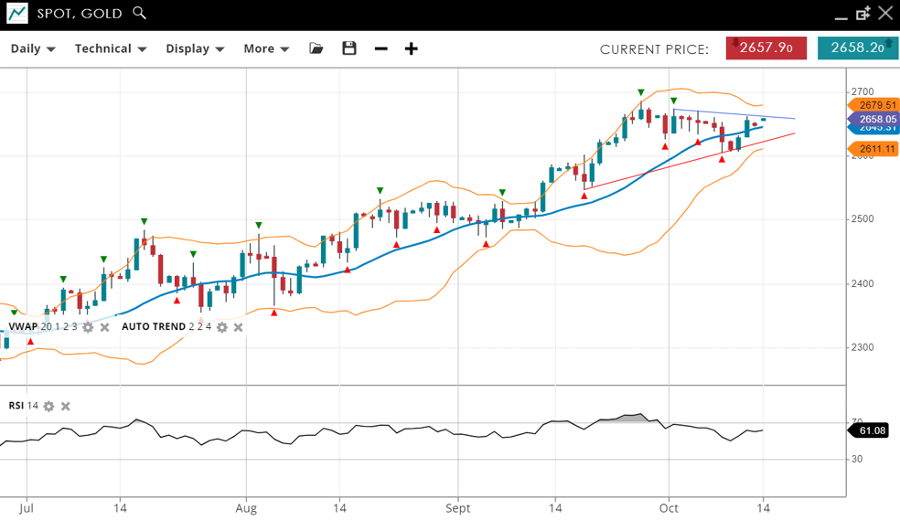Click the search magnifier next to SPOT, GOLD
This screenshot has width=900, height=520.
(139, 13)
